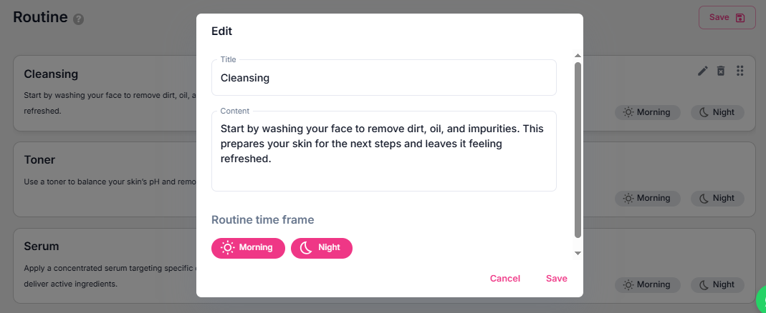Click Night tag on the Serum card
Image resolution: width=766 pixels, height=313 pixels.
coord(717,284)
